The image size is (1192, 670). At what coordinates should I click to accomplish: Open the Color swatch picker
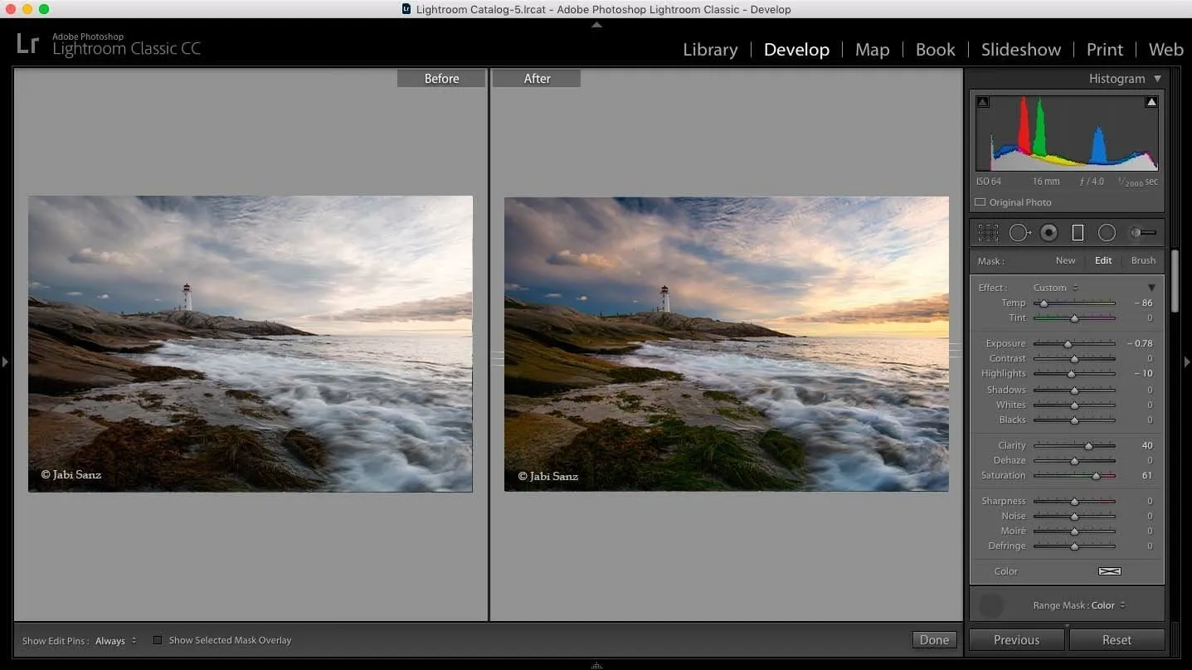click(1109, 571)
